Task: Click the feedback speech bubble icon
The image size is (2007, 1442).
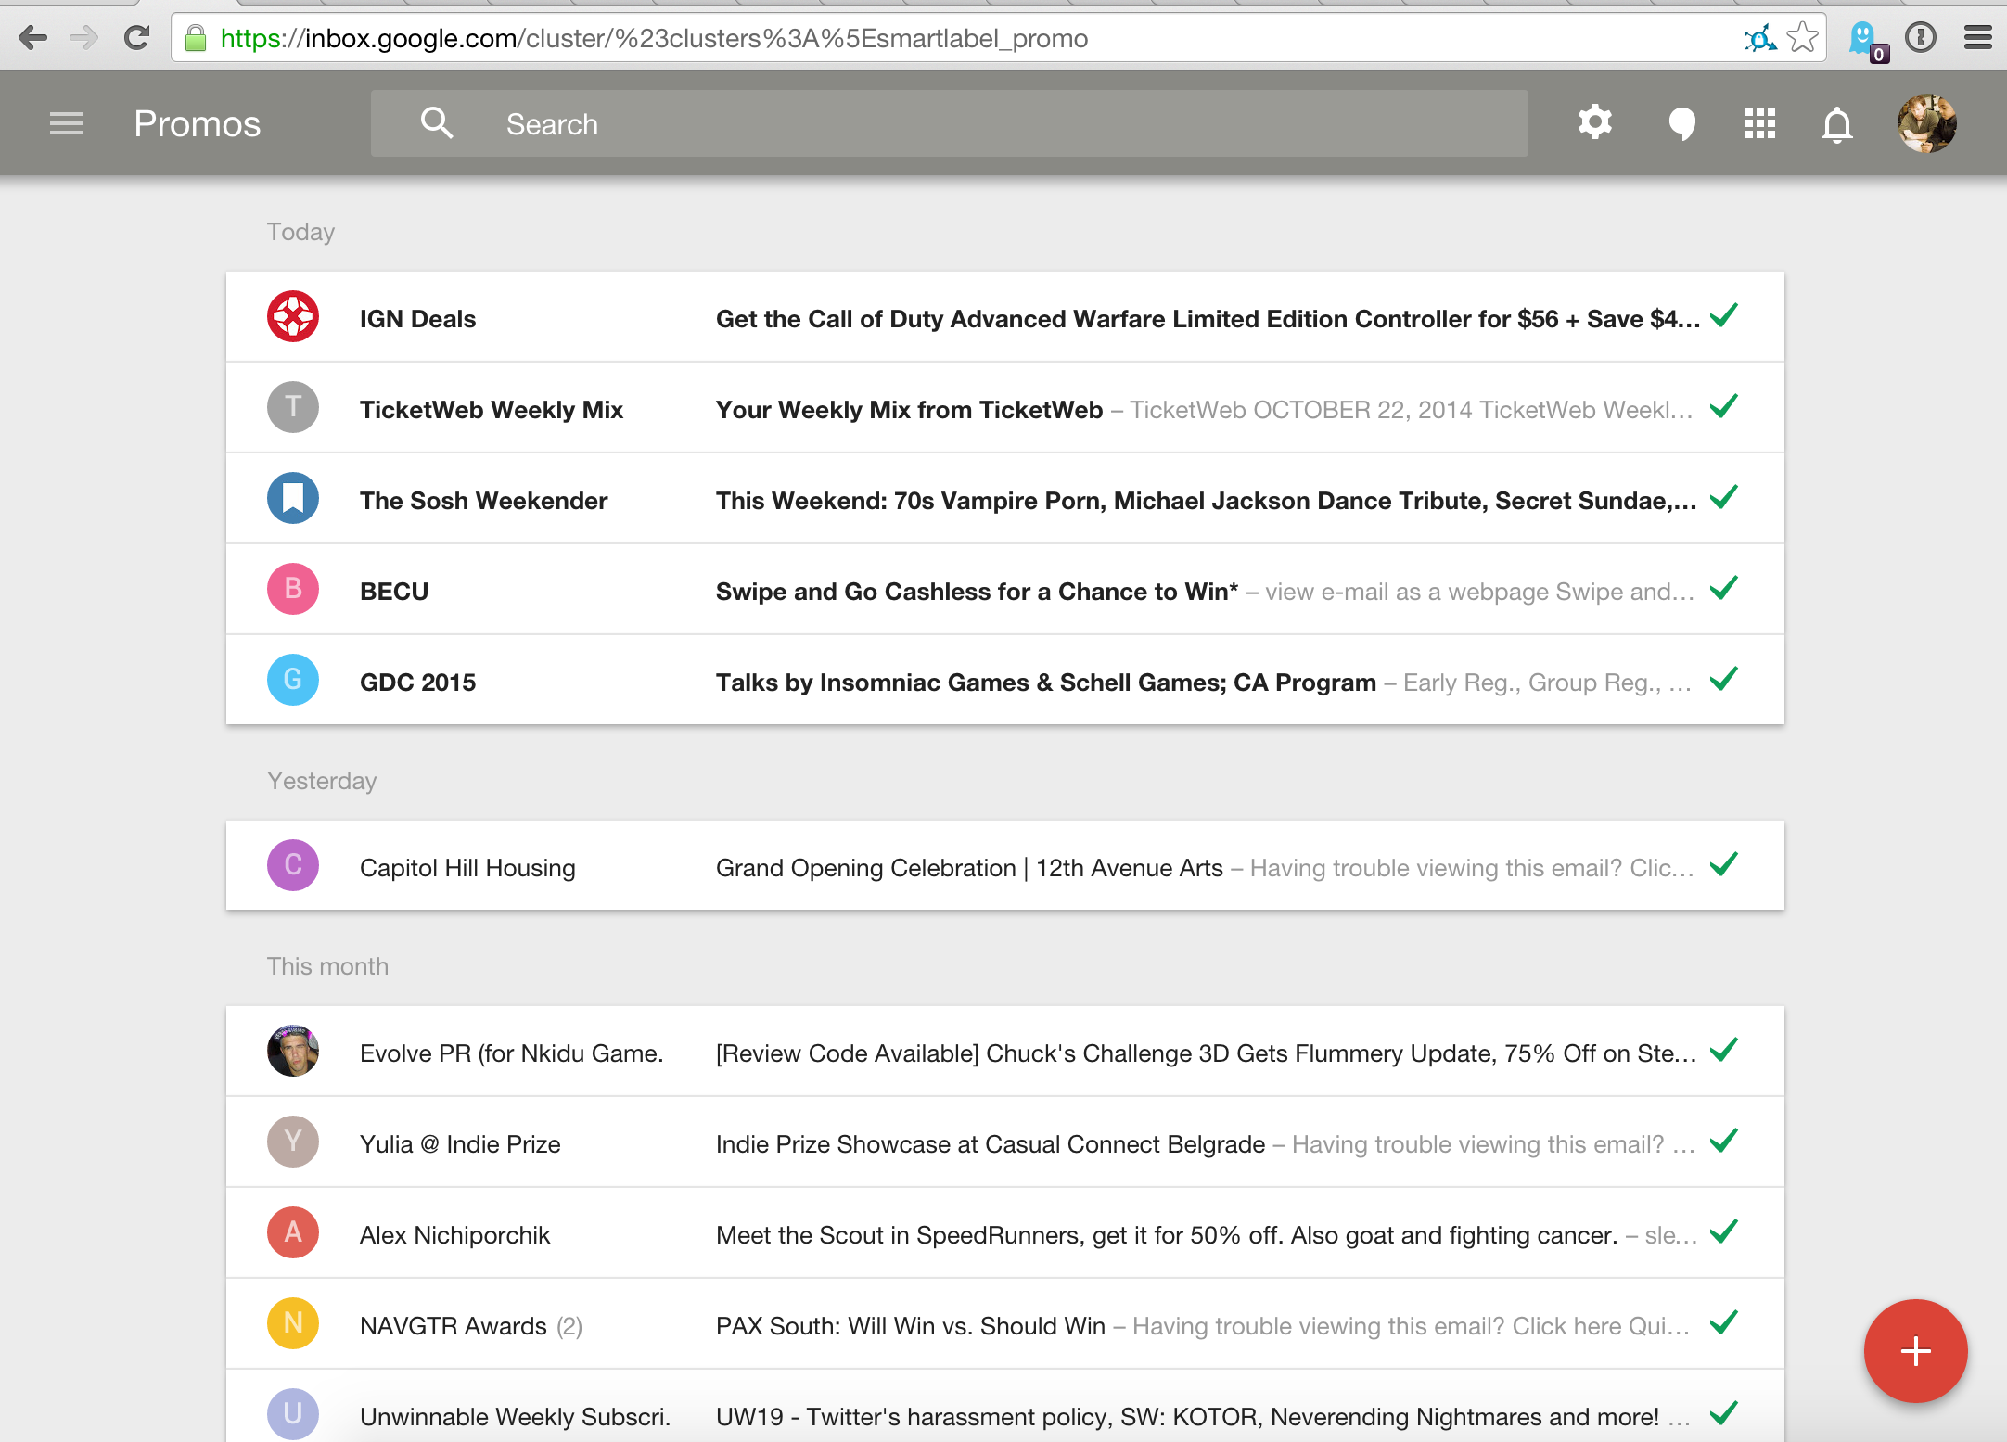Action: 1681,122
